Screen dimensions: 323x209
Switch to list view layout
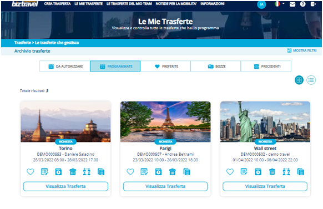pos(311,80)
